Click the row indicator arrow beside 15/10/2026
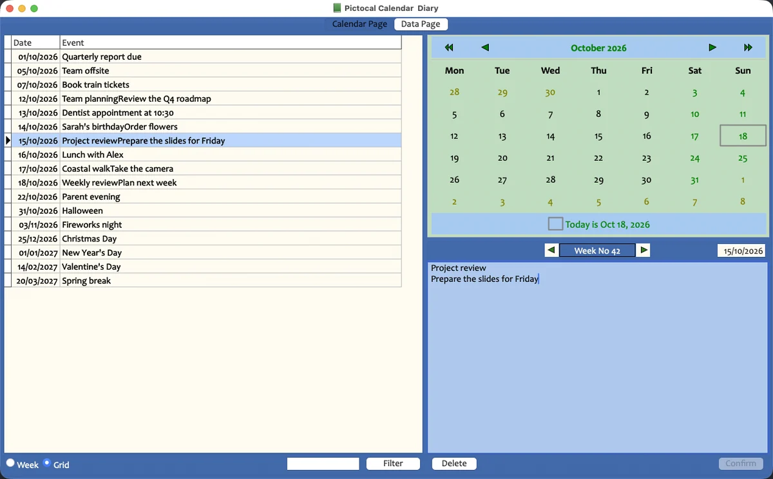 [x=8, y=141]
